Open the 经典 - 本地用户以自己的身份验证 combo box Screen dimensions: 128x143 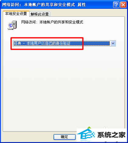tap(64, 43)
